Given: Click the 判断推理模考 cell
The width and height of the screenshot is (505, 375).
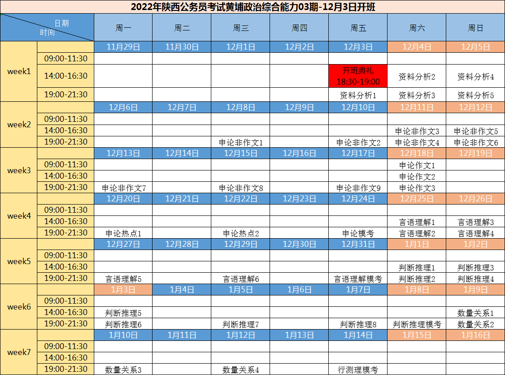Looking at the screenshot, I should point(417,324).
